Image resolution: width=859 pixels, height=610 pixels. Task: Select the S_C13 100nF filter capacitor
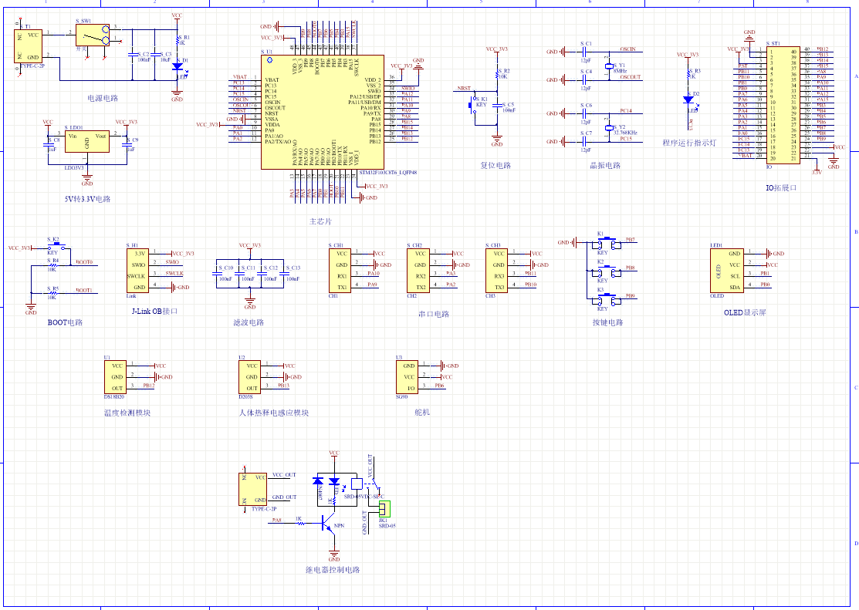[x=284, y=273]
